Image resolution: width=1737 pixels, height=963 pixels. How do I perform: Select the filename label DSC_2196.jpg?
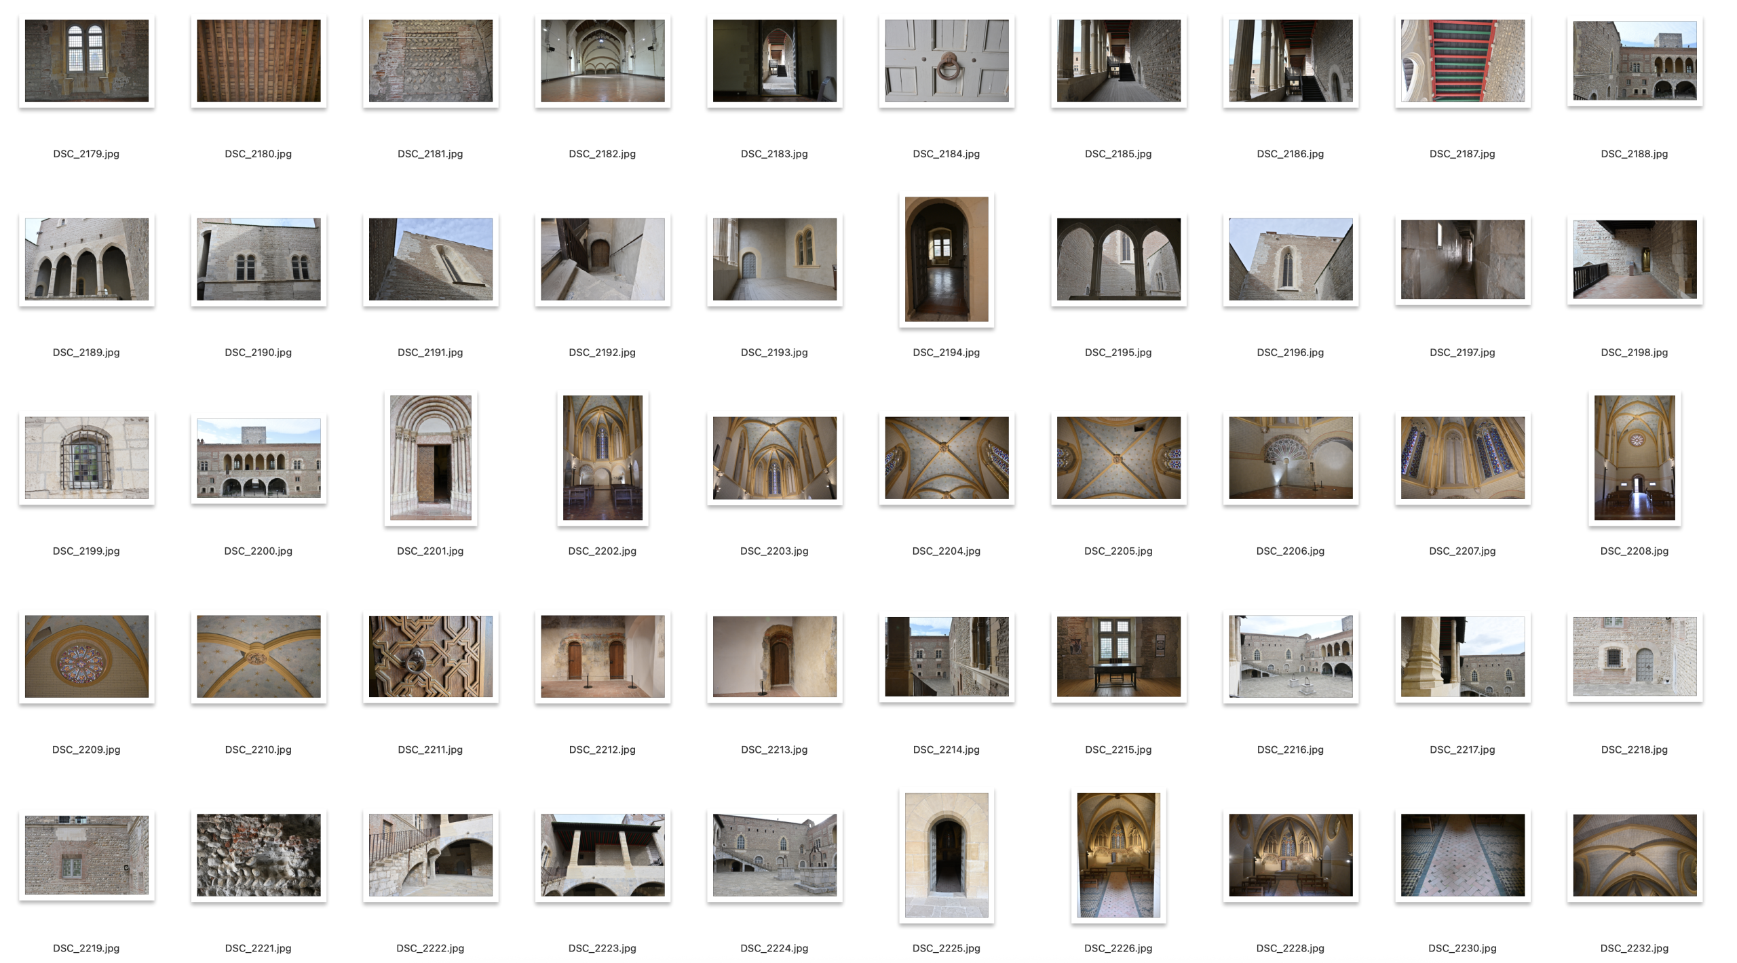click(1290, 353)
